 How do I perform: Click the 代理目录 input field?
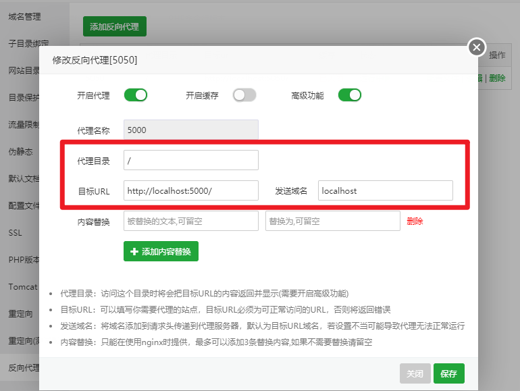click(x=190, y=160)
